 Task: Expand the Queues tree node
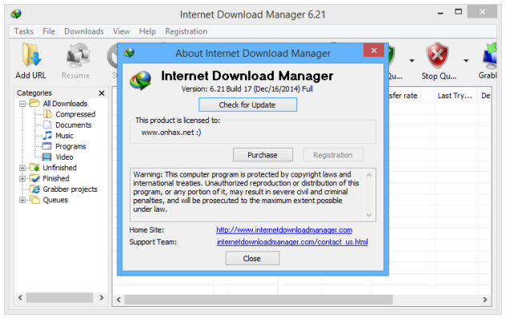tap(22, 200)
